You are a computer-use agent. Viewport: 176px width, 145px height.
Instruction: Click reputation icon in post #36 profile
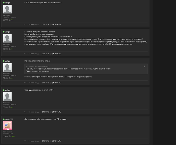[x=10, y=107]
